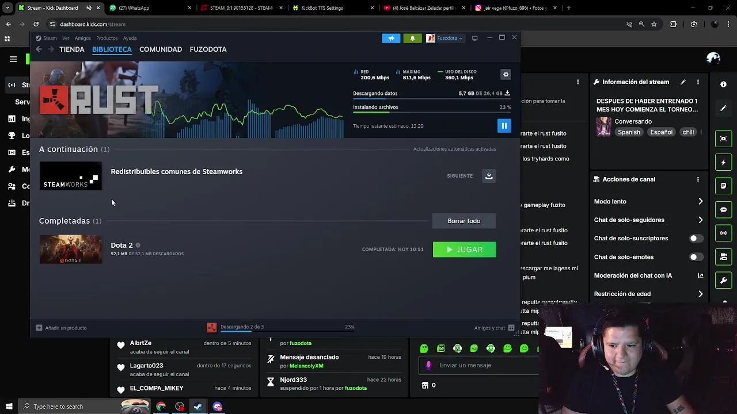This screenshot has width=737, height=414.
Task: Toggle Chat de solo-suscriptores
Action: (x=696, y=238)
